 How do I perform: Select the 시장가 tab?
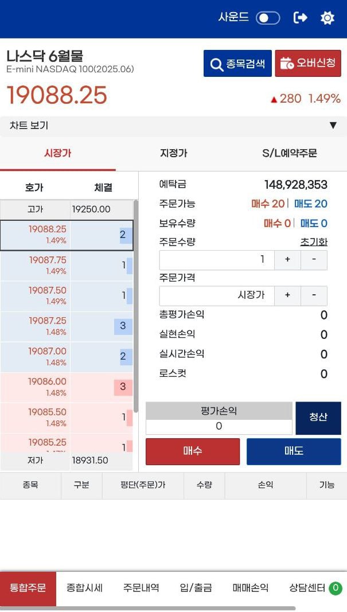click(x=58, y=153)
